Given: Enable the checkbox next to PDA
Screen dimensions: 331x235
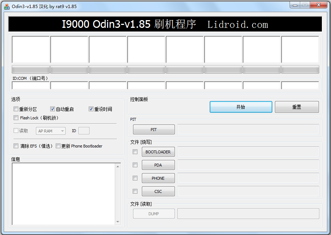Looking at the screenshot, I should pyautogui.click(x=135, y=165).
